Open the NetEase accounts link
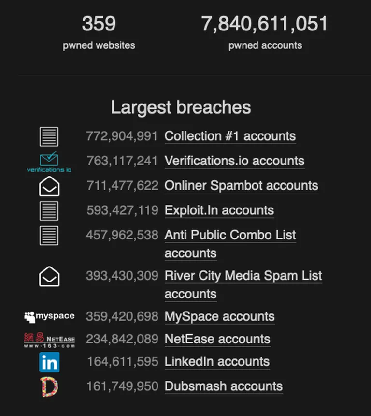 [217, 339]
